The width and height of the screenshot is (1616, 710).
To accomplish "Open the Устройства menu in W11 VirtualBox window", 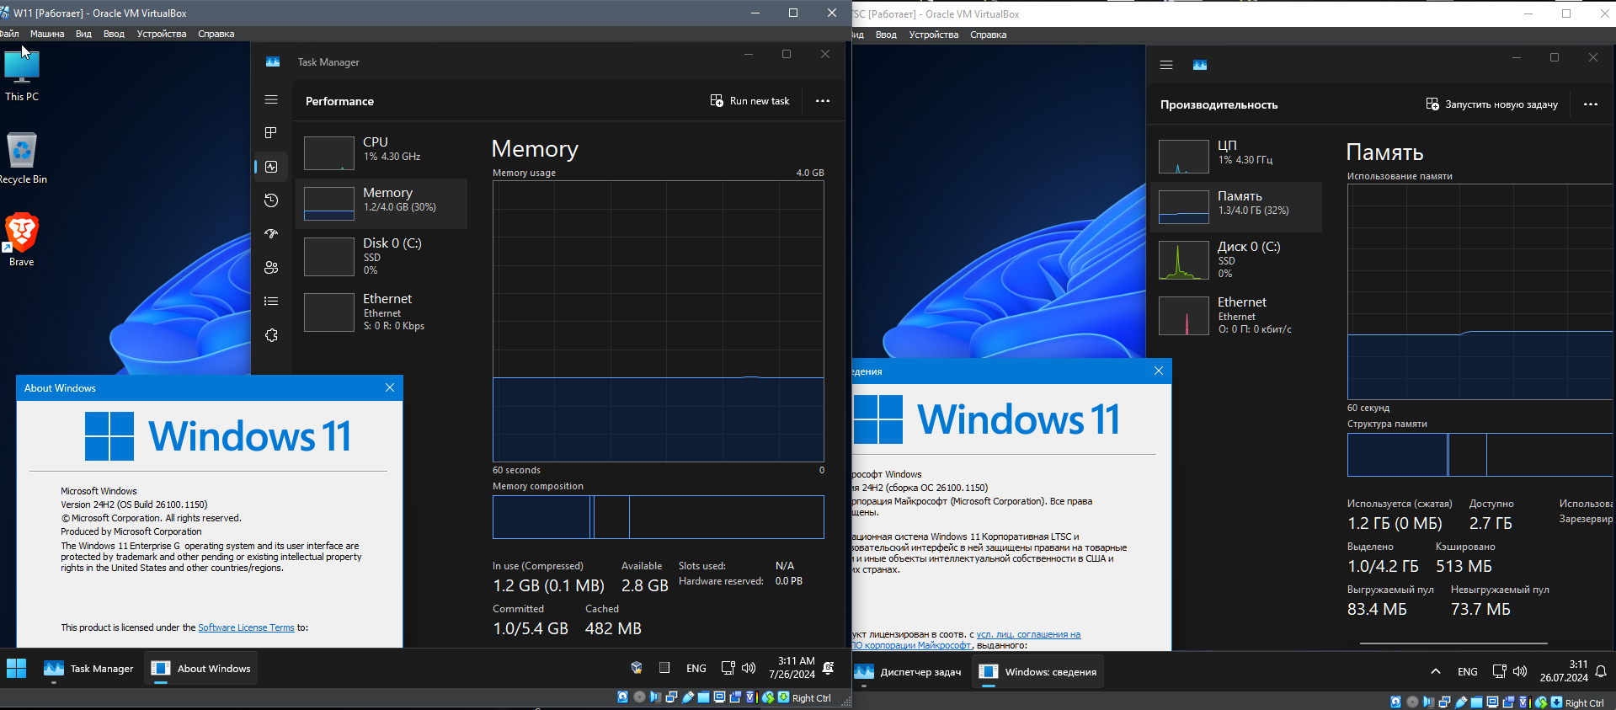I will click(162, 35).
